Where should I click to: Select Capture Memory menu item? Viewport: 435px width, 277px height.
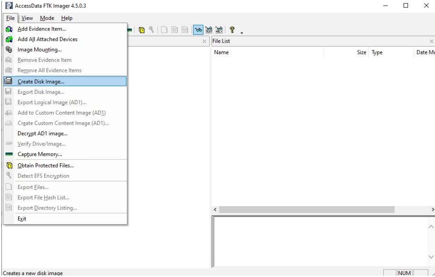point(65,154)
